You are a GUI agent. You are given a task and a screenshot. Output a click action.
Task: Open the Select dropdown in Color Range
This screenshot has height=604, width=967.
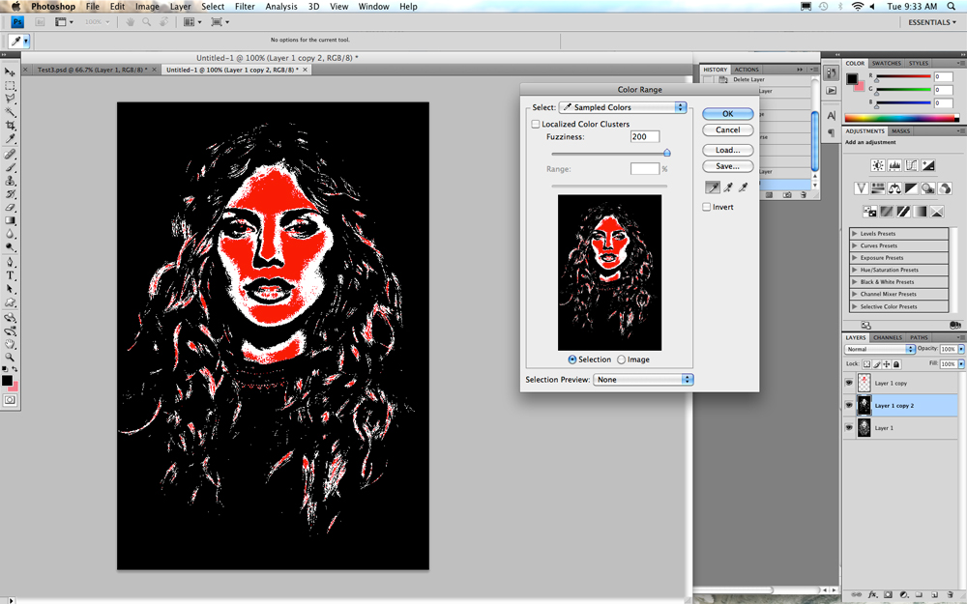pyautogui.click(x=622, y=107)
